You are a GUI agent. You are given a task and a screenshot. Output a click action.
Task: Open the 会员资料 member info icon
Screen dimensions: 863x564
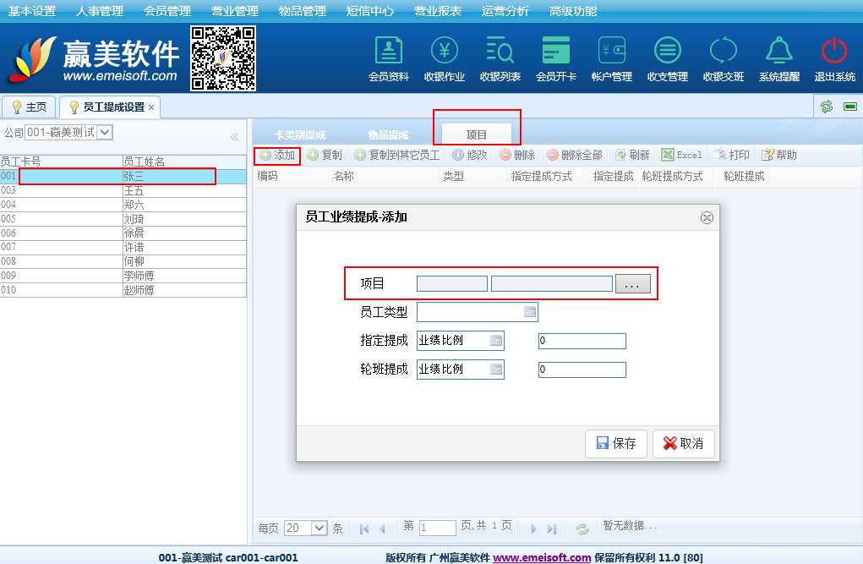(388, 58)
